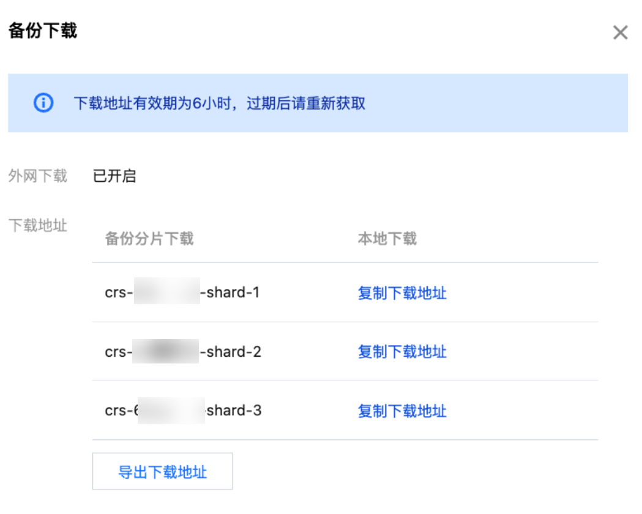This screenshot has width=642, height=514.
Task: Click the blue info icon in banner
Action: click(43, 103)
